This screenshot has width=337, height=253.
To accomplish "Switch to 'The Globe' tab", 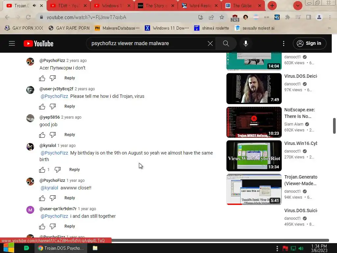I will [x=244, y=6].
